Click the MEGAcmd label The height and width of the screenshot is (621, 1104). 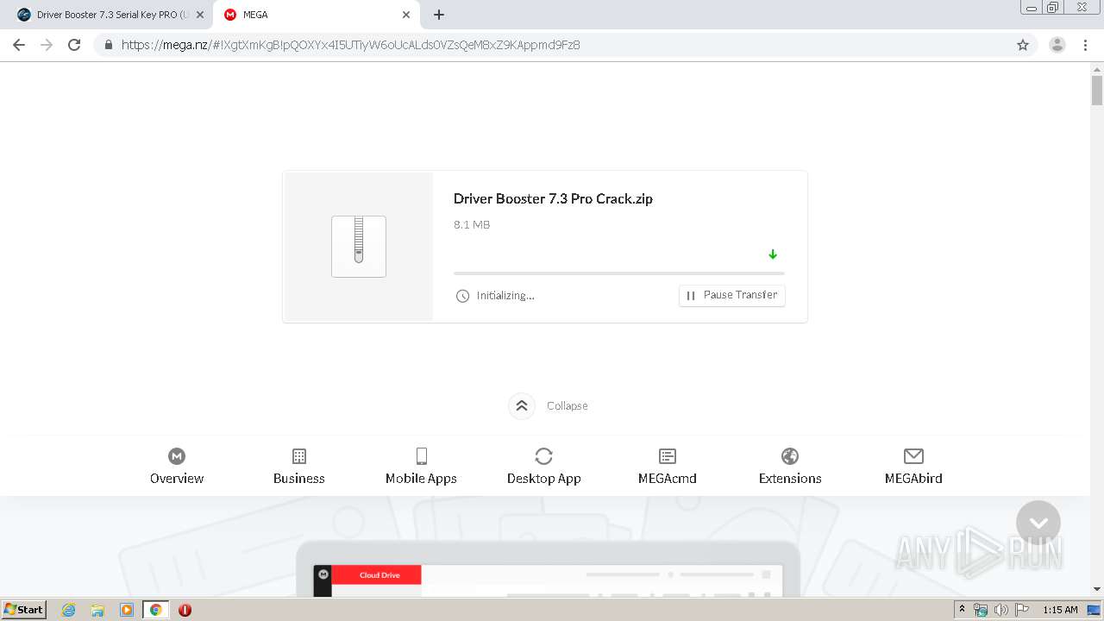pyautogui.click(x=668, y=479)
